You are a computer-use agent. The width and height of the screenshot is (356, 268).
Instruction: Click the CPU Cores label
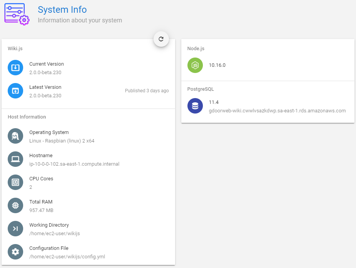(x=41, y=179)
